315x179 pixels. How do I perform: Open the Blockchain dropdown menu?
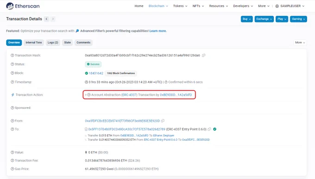(158, 6)
